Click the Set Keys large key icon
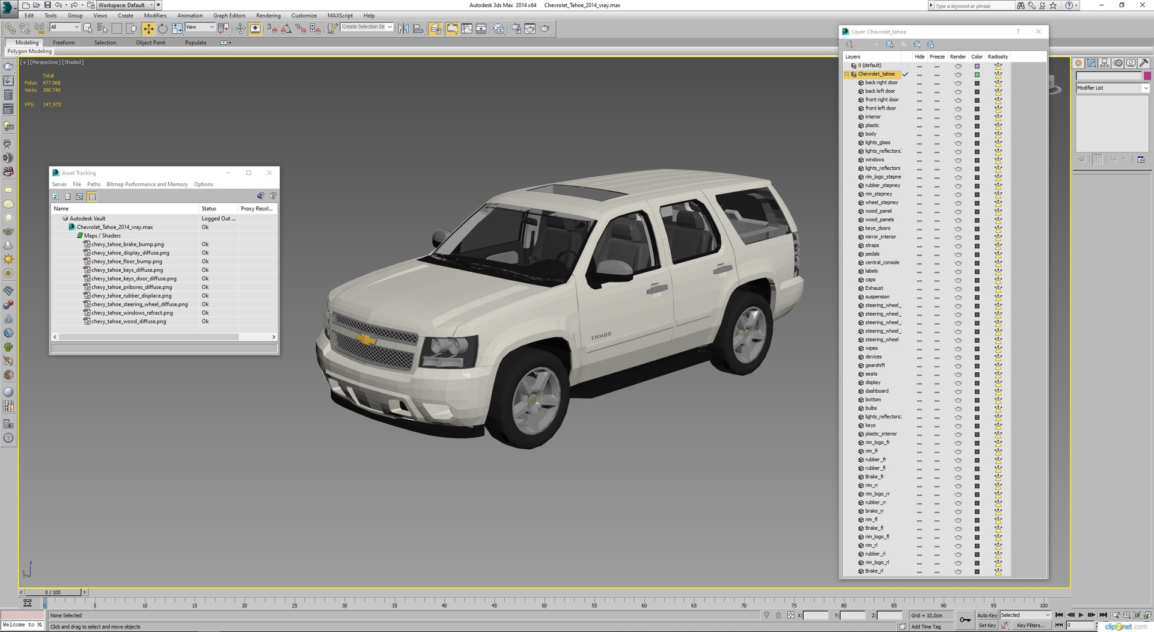Viewport: 1154px width, 632px height. pyautogui.click(x=965, y=620)
